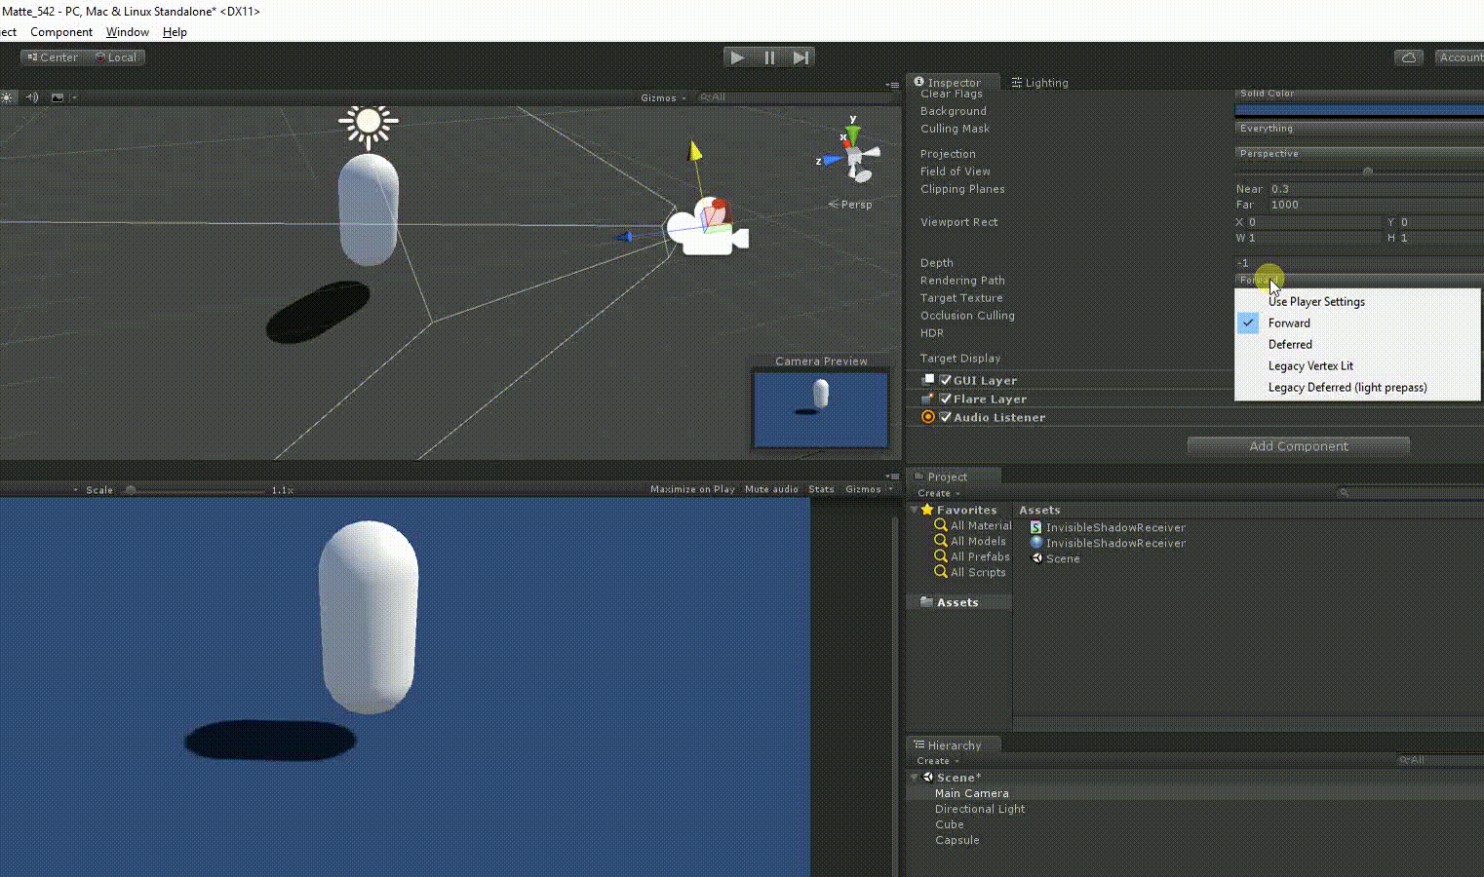Open the Window menu

(127, 31)
